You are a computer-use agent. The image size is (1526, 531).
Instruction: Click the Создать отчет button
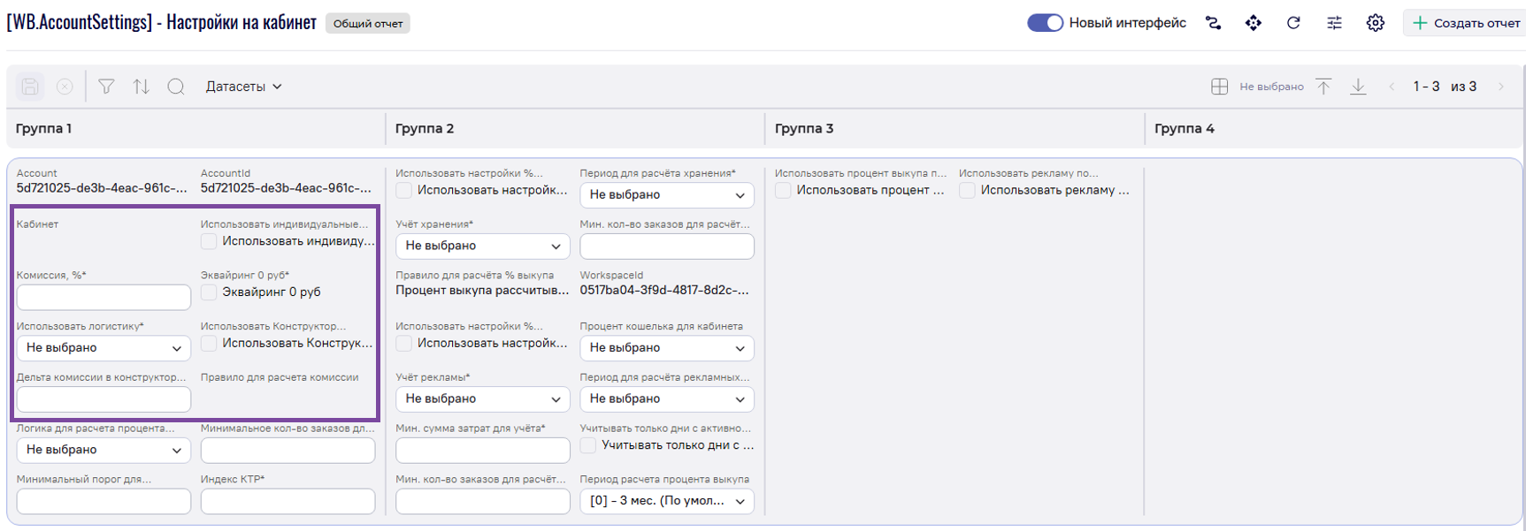pos(1466,23)
